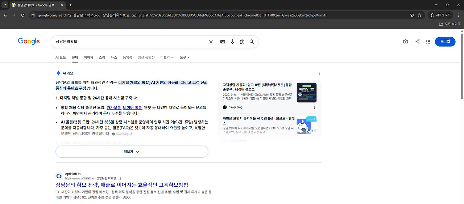Open the 네이버 톡톡 link
The width and height of the screenshot is (464, 204).
pyautogui.click(x=132, y=107)
